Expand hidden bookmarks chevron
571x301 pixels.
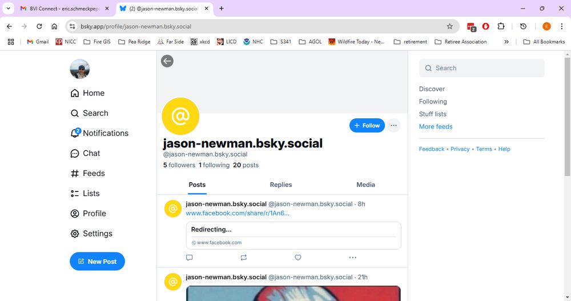click(x=506, y=42)
